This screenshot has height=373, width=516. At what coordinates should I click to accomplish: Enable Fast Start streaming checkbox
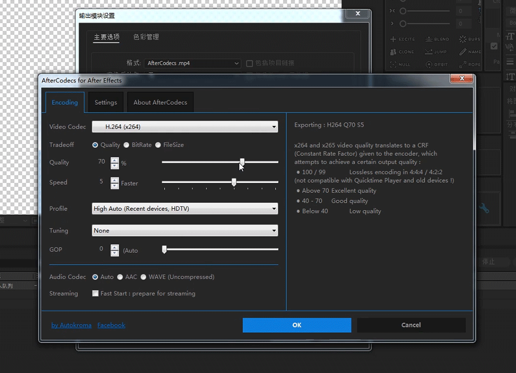pyautogui.click(x=95, y=294)
